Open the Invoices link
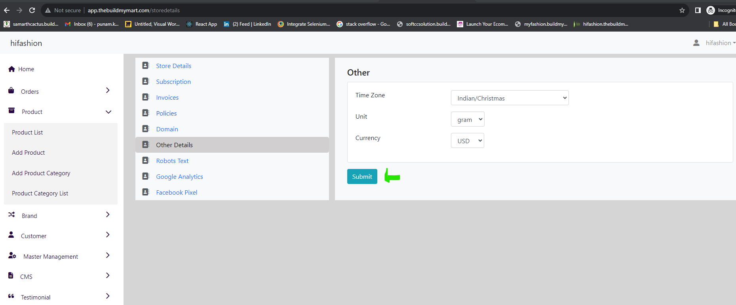Image resolution: width=736 pixels, height=305 pixels. point(167,97)
